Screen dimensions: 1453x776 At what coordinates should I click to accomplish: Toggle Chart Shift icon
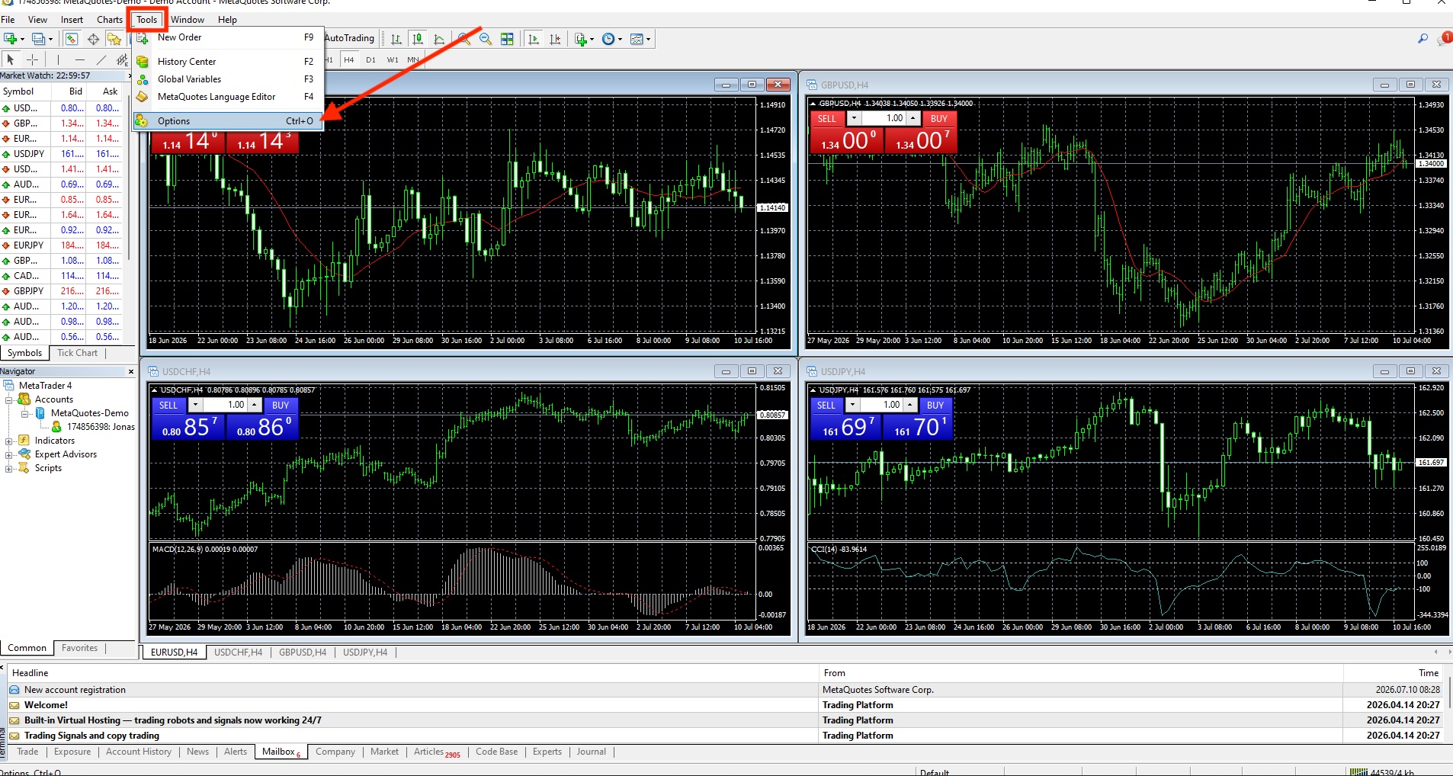pos(555,39)
